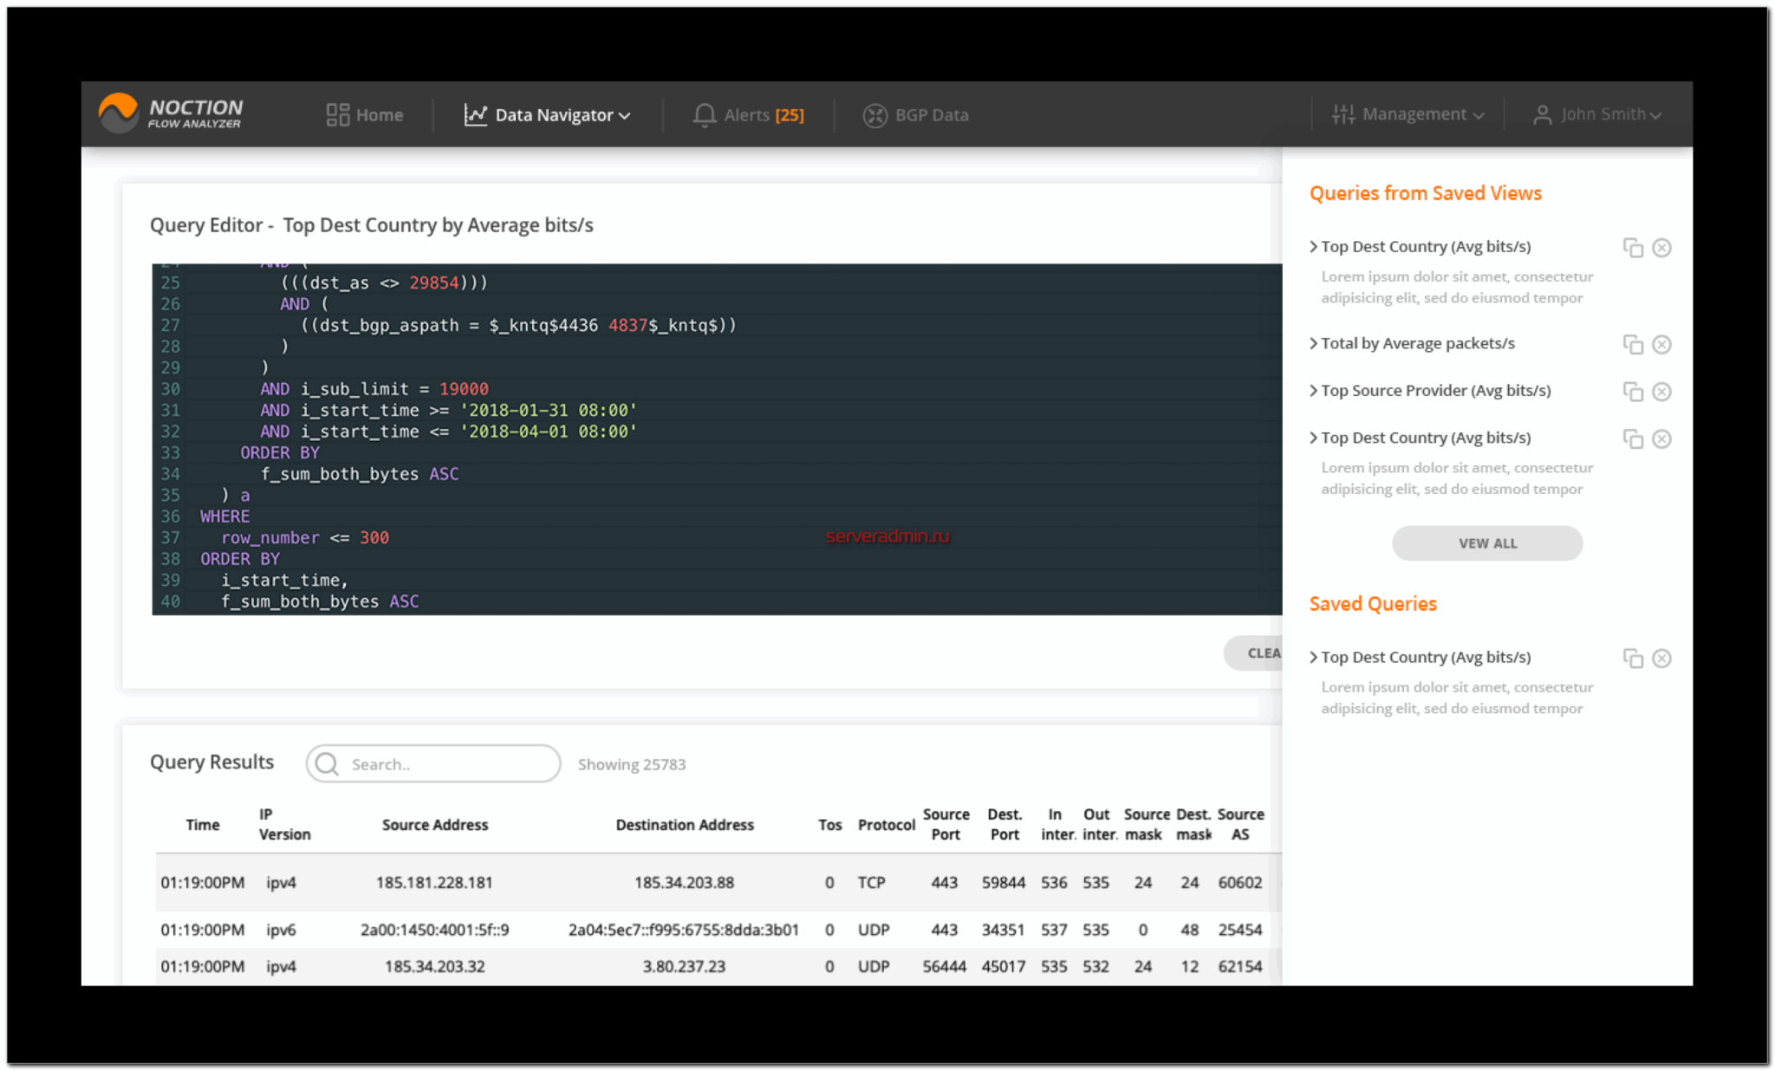The height and width of the screenshot is (1071, 1775).
Task: Duplicate the 'Total by Average packets/s' saved view
Action: pyautogui.click(x=1633, y=344)
